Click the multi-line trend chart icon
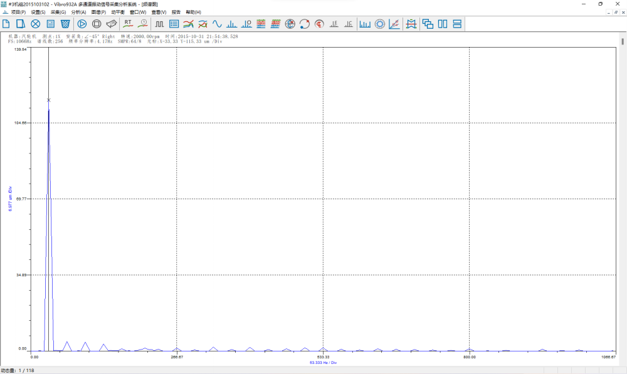627x374 pixels. pyautogui.click(x=188, y=24)
